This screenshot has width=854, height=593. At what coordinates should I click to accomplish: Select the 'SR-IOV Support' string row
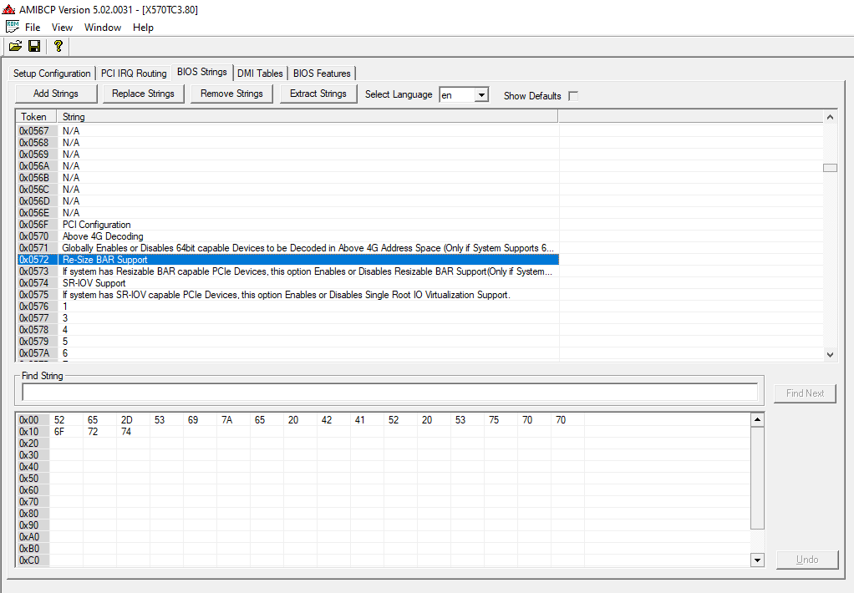tap(288, 283)
